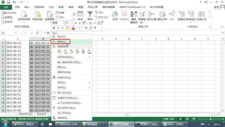
Task: Click the red font color button
Action: (73, 28)
